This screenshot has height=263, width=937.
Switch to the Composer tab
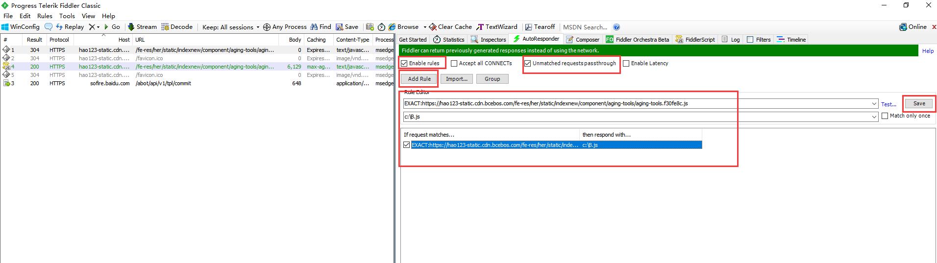click(x=583, y=40)
